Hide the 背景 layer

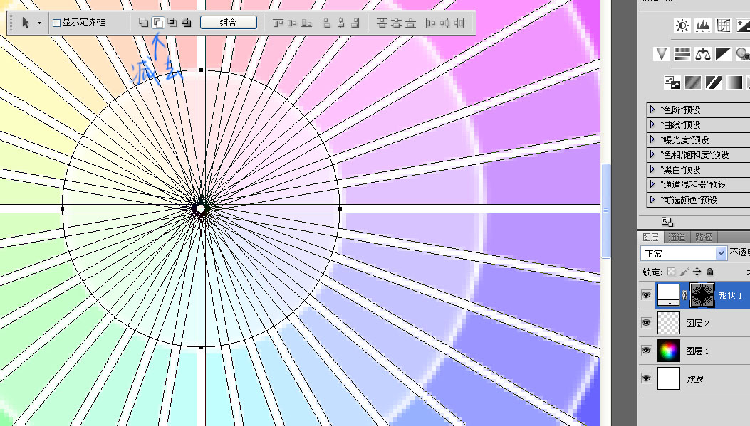(646, 378)
